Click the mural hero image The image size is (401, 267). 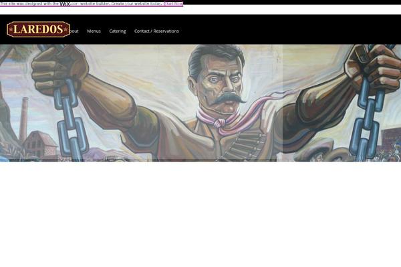(x=200, y=103)
